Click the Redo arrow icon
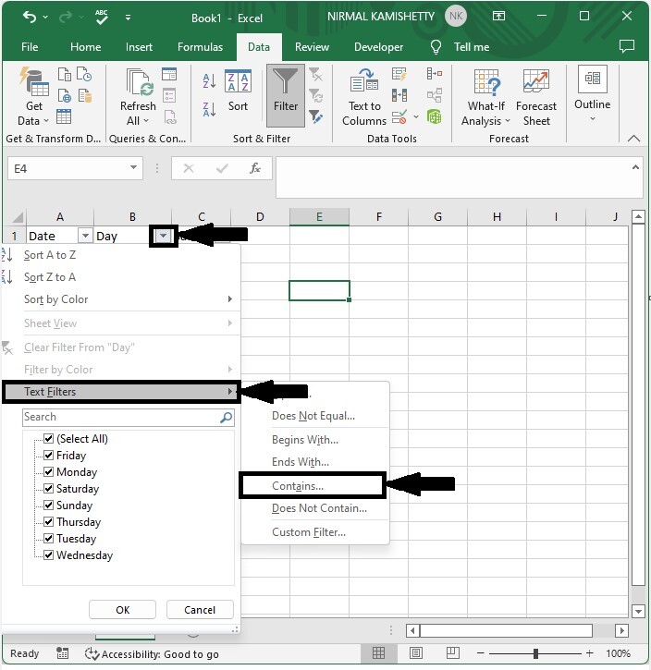Image resolution: width=651 pixels, height=670 pixels. 66,17
